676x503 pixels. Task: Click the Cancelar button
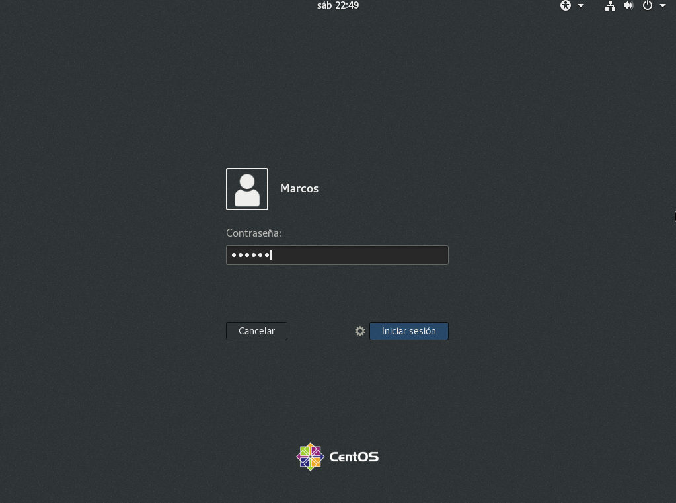(x=256, y=331)
